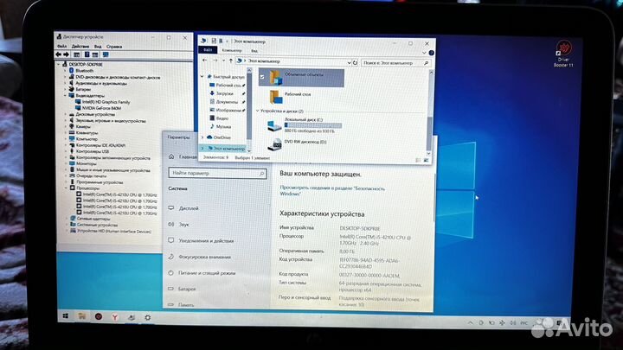
Task: Collapse the Устройства и диски group
Action: 258,111
